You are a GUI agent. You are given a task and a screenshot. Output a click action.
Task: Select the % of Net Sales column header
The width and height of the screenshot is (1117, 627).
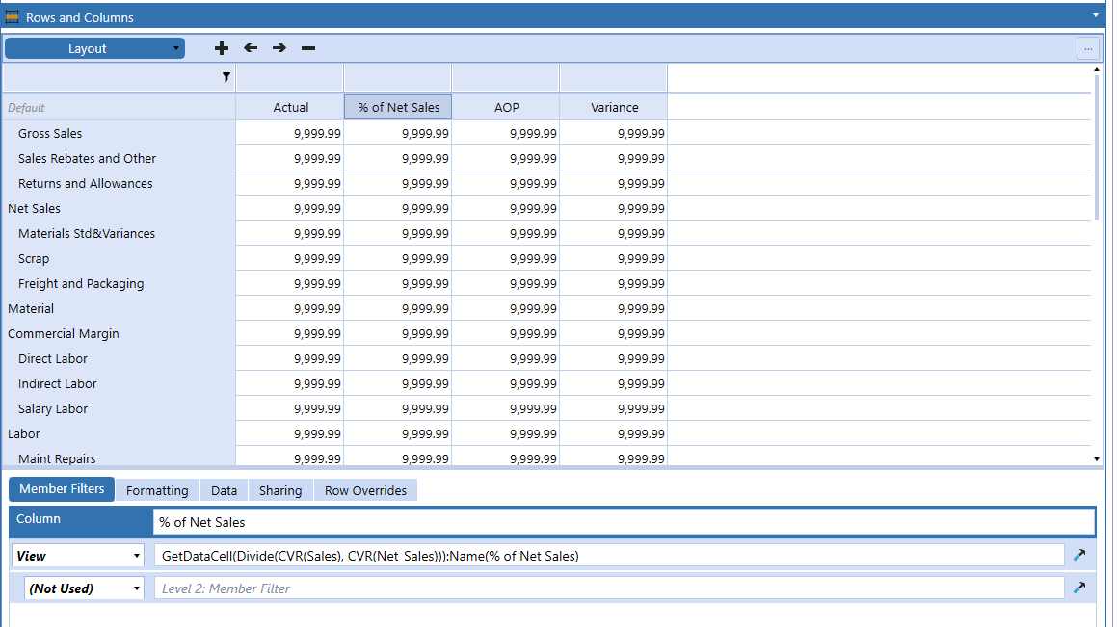point(397,107)
